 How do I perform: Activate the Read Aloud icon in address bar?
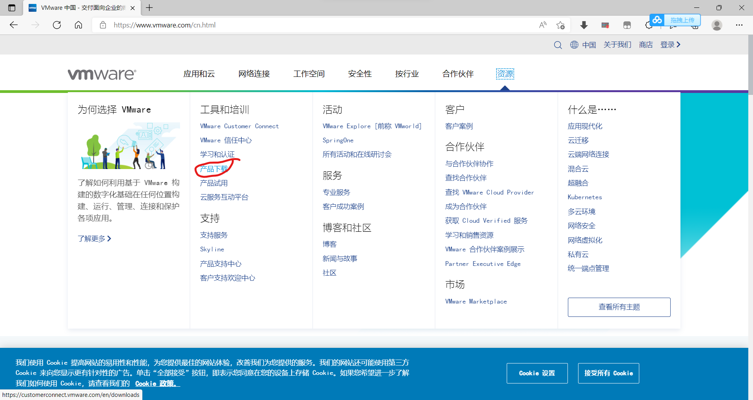point(543,25)
